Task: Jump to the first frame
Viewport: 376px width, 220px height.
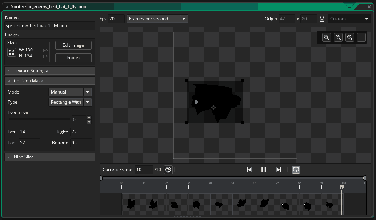Action: pyautogui.click(x=249, y=169)
